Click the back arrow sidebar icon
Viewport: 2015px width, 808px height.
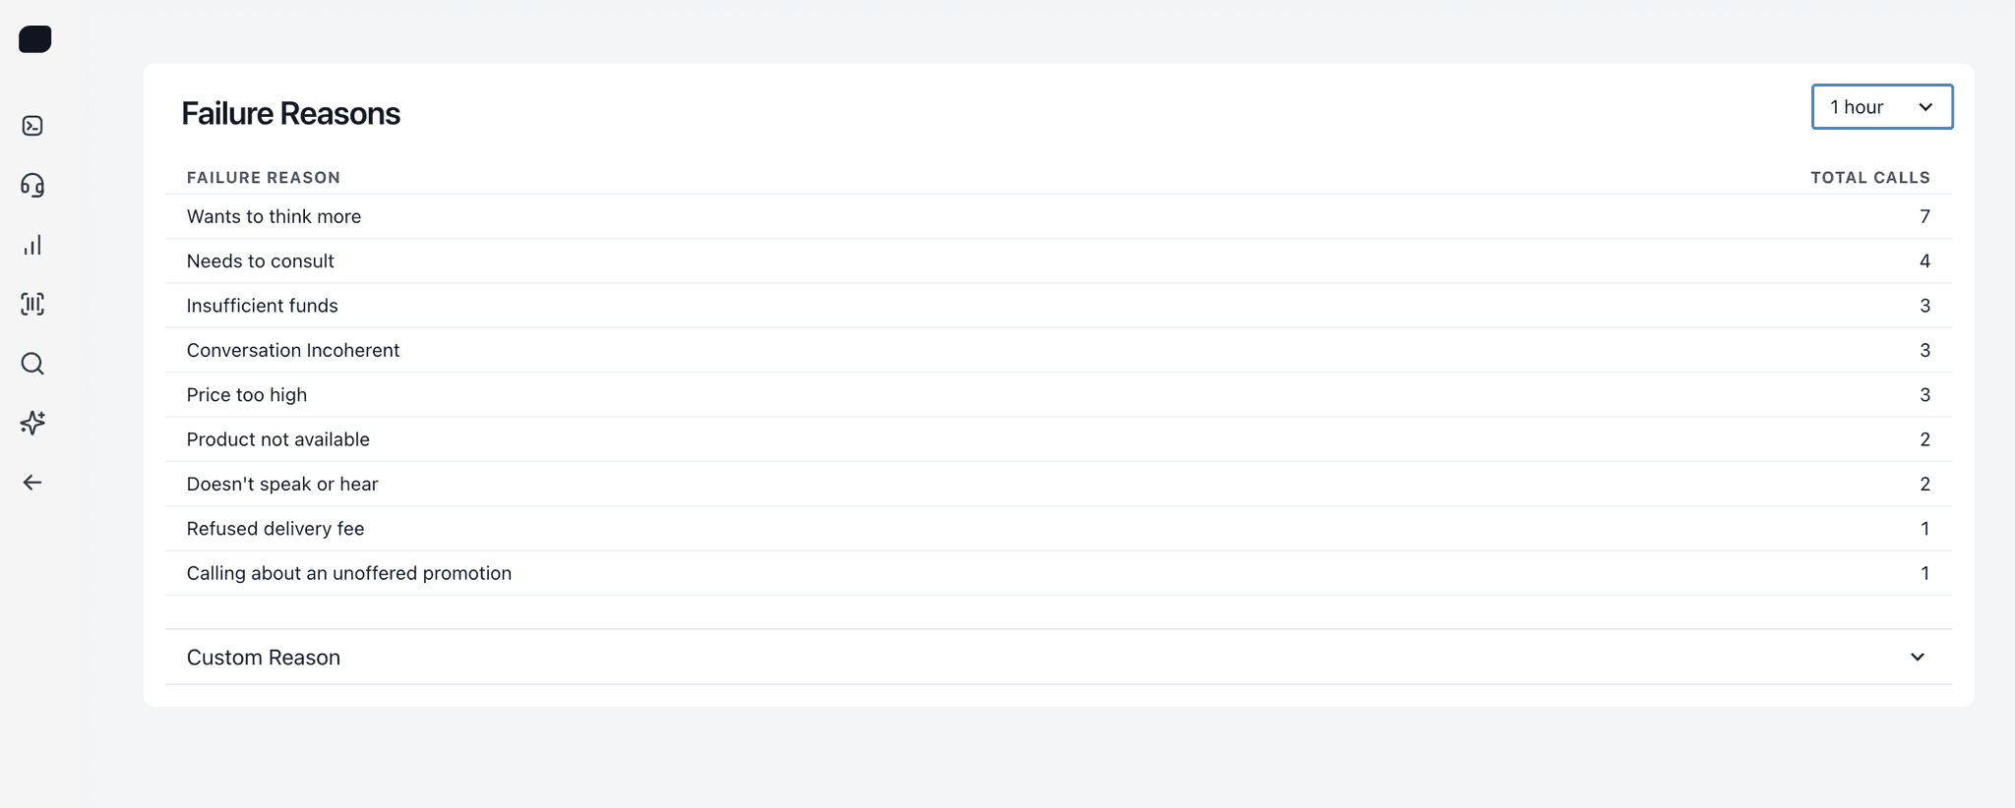click(32, 483)
